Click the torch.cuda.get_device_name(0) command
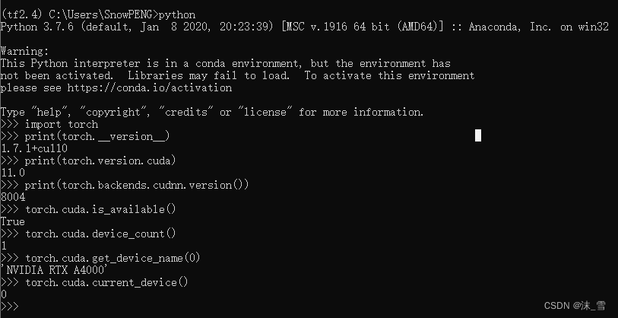Screen dimensions: 618x318 [x=113, y=258]
